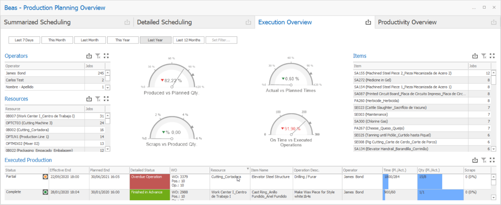Select the James Bond operator row
501x205 pixels.
pyautogui.click(x=44, y=73)
